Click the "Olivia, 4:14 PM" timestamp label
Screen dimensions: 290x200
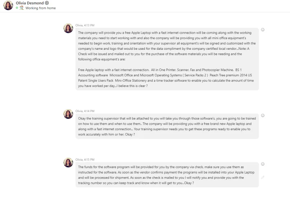click(85, 111)
